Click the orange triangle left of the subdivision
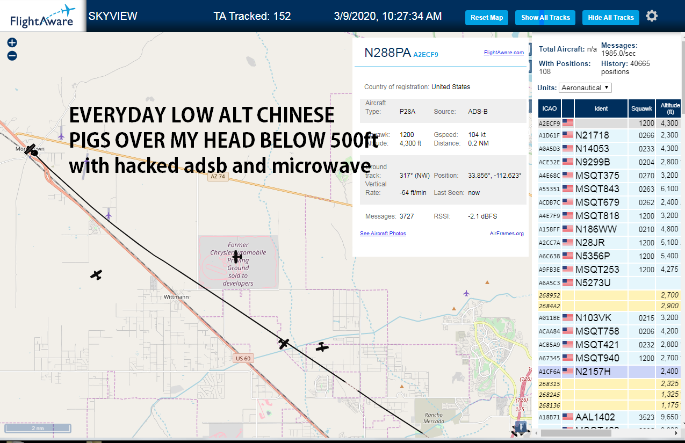Screen dimensions: 685x443 [x=454, y=308]
